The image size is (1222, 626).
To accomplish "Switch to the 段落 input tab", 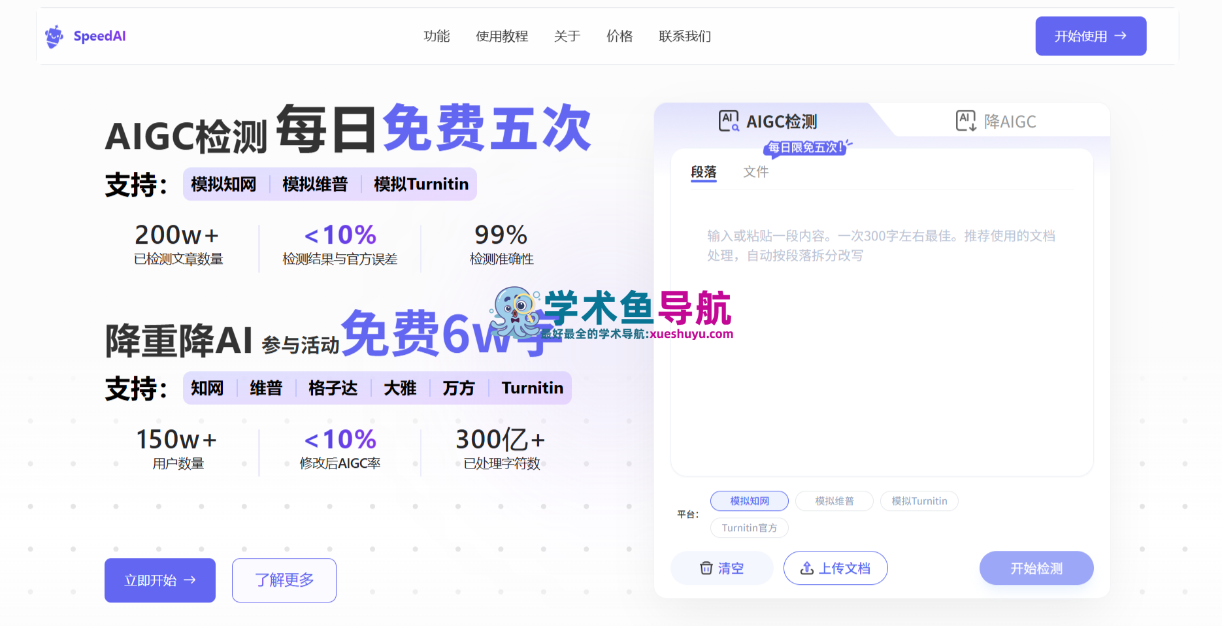I will (704, 172).
